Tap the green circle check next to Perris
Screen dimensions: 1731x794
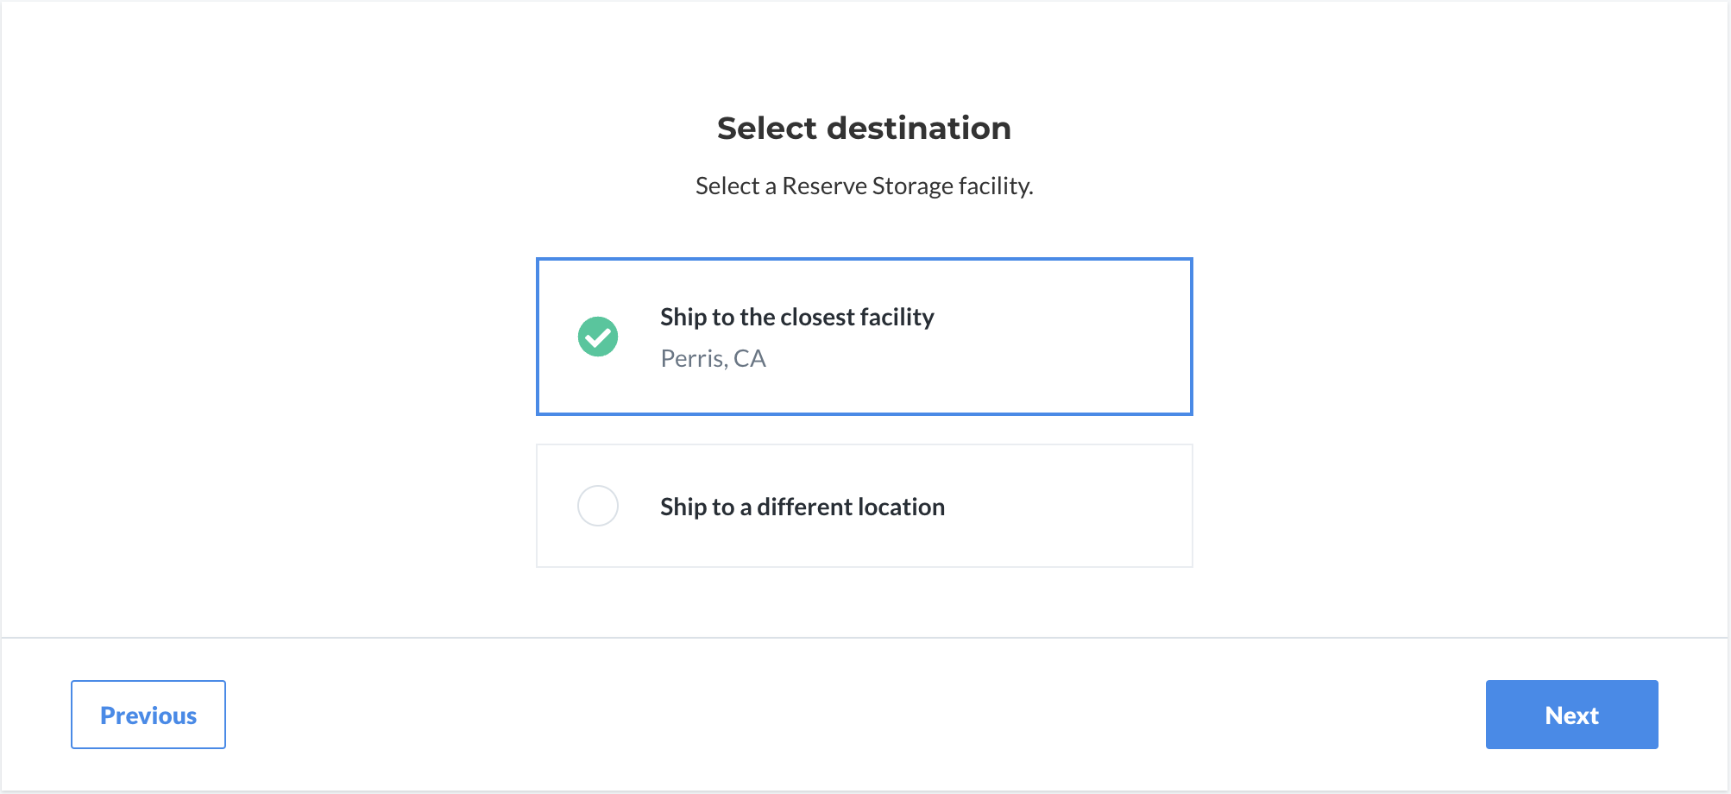pyautogui.click(x=598, y=337)
